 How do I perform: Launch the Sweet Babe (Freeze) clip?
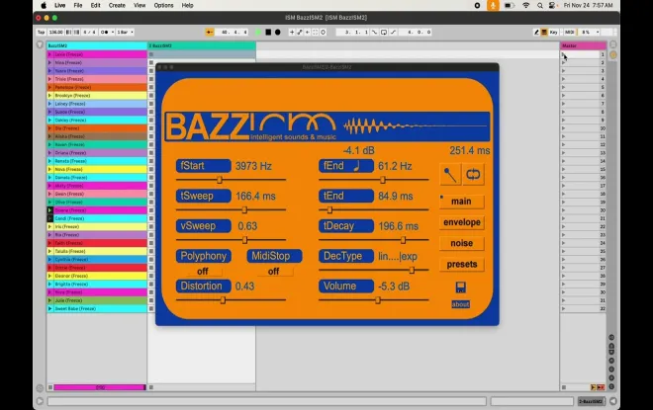tap(50, 308)
